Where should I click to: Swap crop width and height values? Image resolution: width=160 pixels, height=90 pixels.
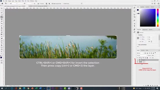pyautogui.click(x=24, y=3)
